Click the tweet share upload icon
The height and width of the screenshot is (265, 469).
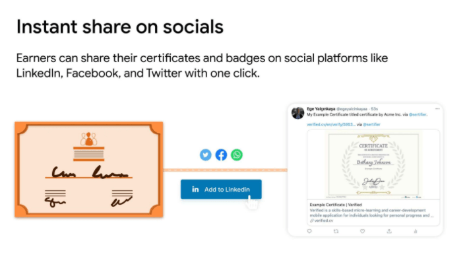tap(389, 231)
